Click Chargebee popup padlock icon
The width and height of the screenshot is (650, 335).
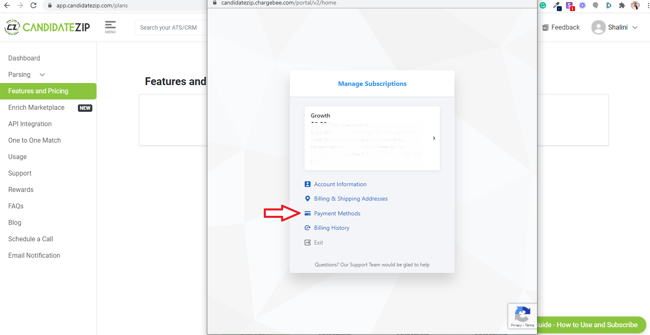point(215,2)
